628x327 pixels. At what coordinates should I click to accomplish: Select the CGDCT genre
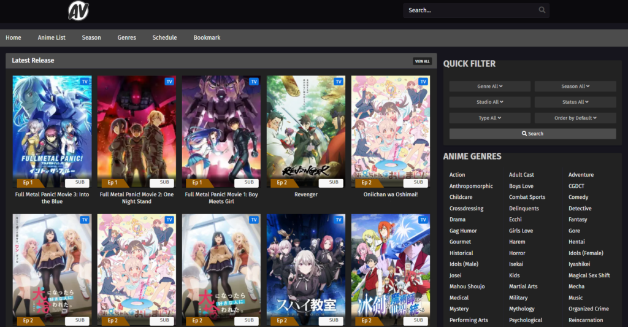click(x=576, y=186)
